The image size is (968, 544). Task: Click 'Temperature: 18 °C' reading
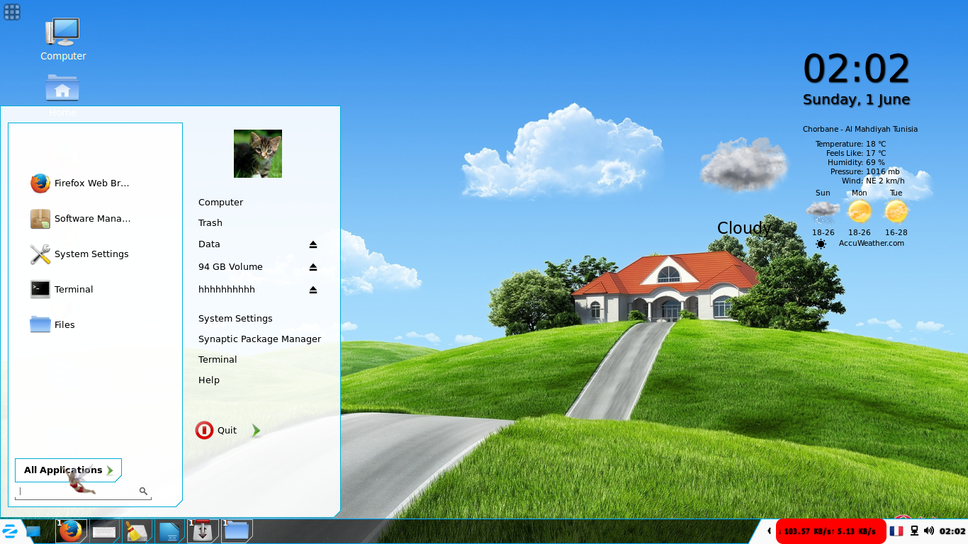(850, 144)
